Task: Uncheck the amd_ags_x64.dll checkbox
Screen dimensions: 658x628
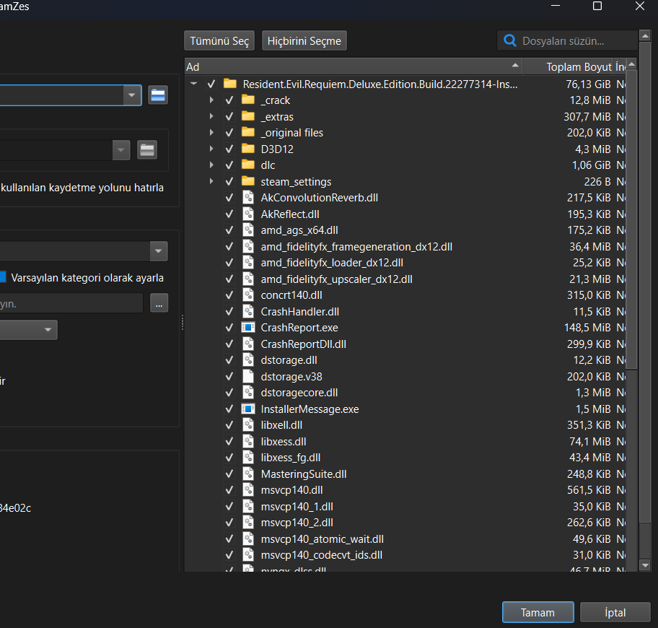Action: pos(229,230)
